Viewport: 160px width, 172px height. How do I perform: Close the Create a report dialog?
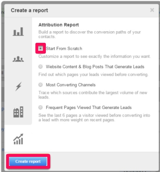pos(152,10)
